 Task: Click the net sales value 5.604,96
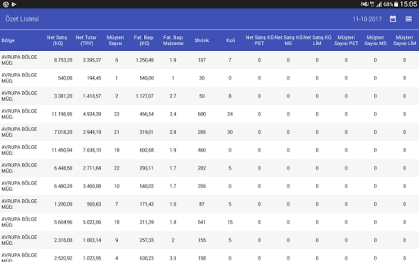click(63, 222)
